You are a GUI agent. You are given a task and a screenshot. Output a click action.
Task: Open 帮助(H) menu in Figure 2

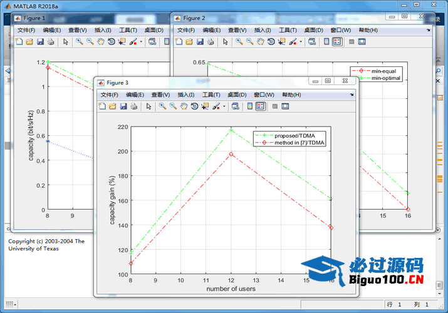tap(368, 30)
